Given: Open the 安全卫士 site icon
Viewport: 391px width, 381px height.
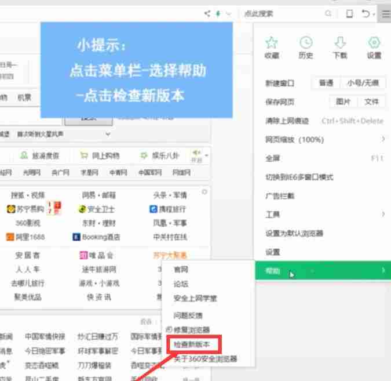Looking at the screenshot, I should tap(82, 209).
